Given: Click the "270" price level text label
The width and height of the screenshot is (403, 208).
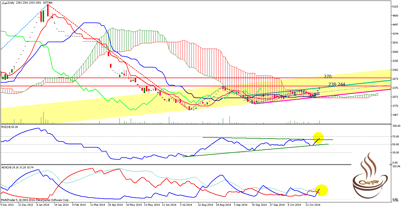Looking at the screenshot, I should 328,76.
